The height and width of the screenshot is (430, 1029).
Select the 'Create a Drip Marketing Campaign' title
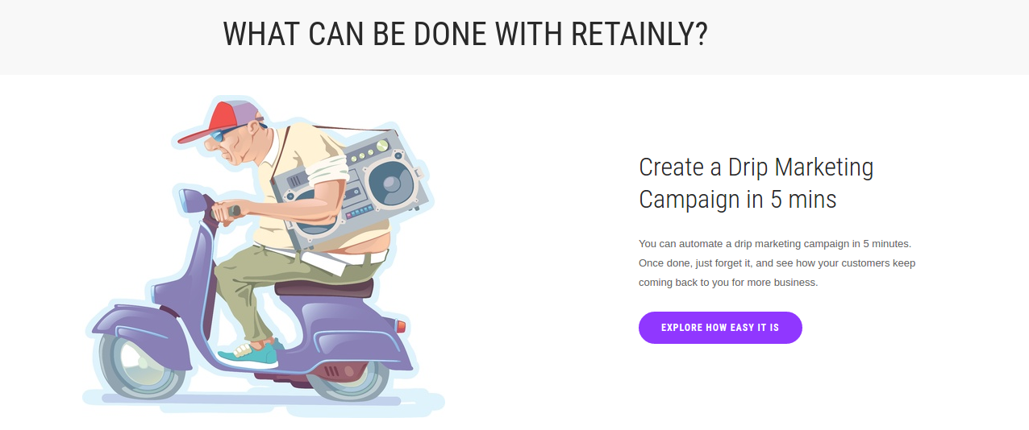(x=756, y=183)
